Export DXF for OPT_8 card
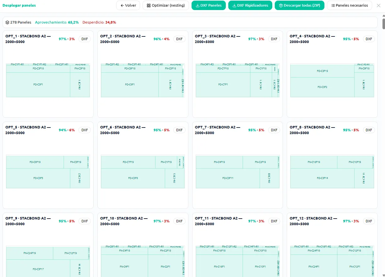This screenshot has height=277, width=385. coord(369,130)
